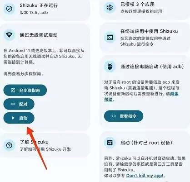The width and height of the screenshot is (190, 182).
Task: Select the 了解 Shizuku info card
Action: tap(45, 145)
